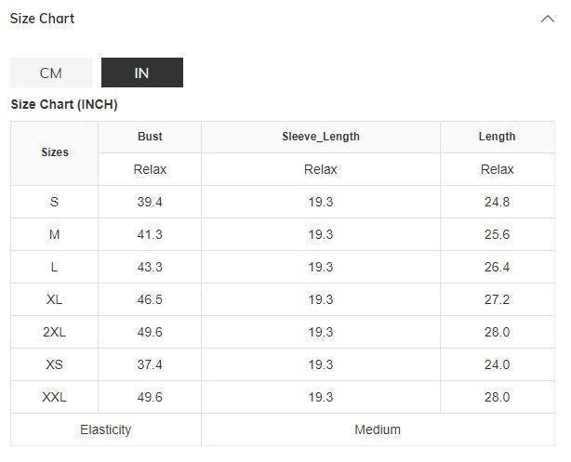Image resolution: width=571 pixels, height=462 pixels.
Task: Select the Sleeve_Length column header
Action: tap(321, 137)
